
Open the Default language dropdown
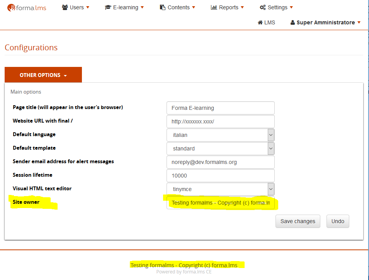[221, 135]
